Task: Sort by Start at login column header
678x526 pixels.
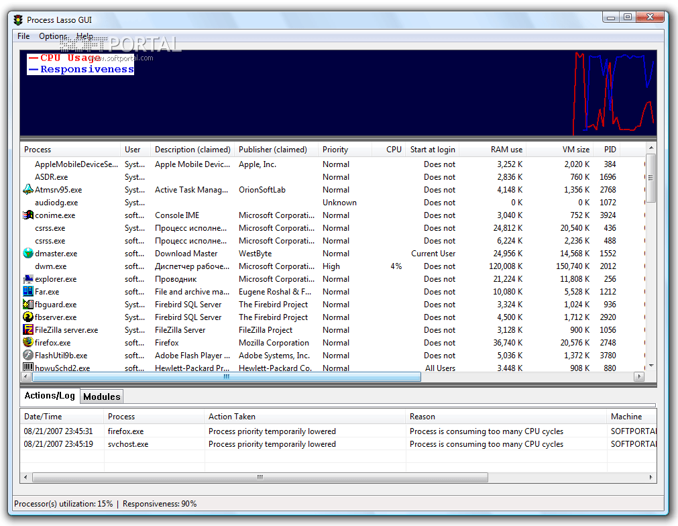Action: (x=432, y=150)
